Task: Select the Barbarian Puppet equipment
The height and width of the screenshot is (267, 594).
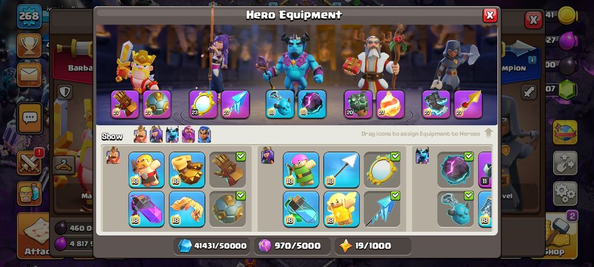Action: (x=146, y=170)
